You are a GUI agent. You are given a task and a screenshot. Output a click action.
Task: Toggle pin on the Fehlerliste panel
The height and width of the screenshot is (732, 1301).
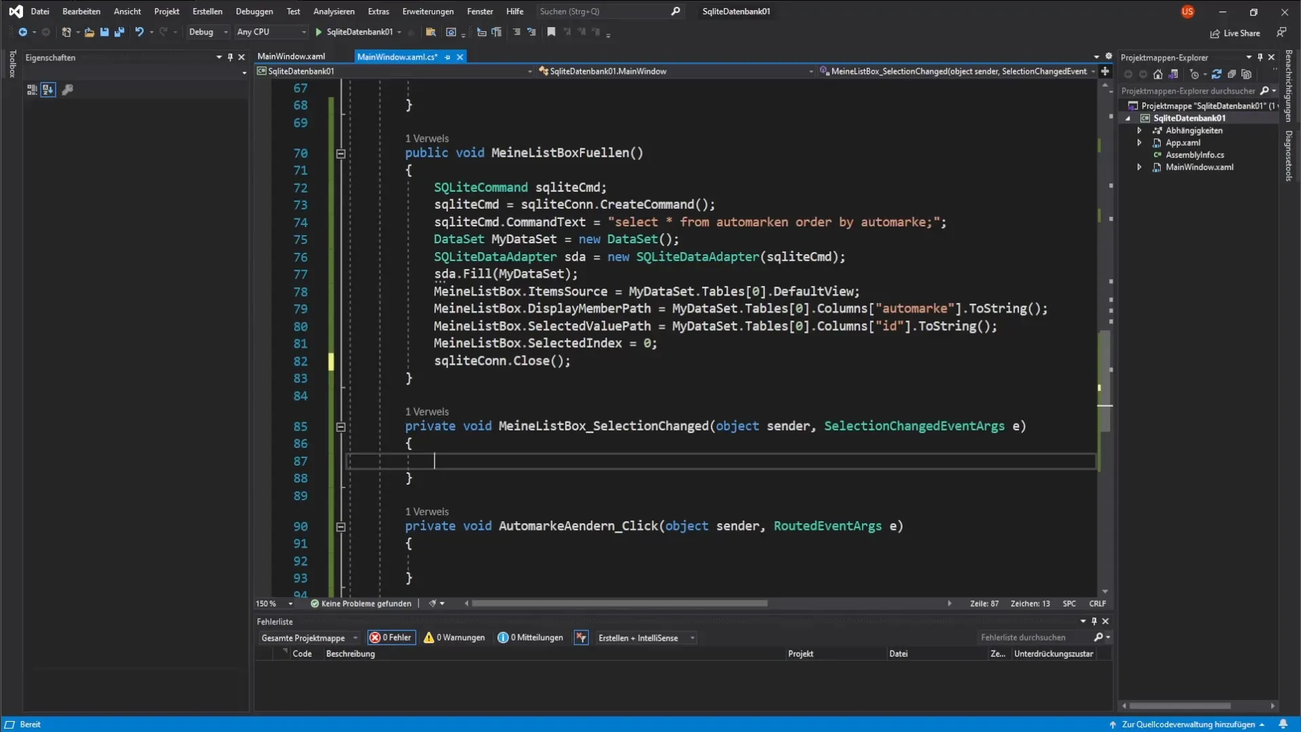pos(1094,622)
